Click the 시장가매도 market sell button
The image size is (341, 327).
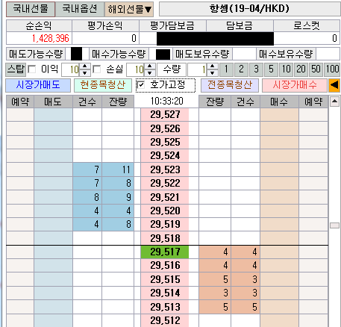tap(38, 85)
